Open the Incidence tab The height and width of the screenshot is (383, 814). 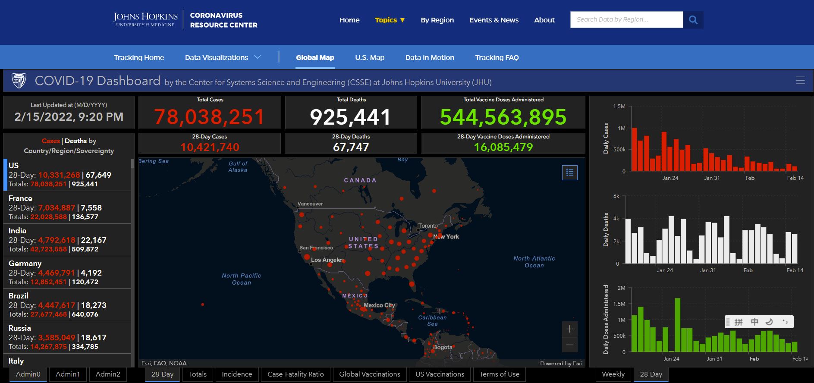tap(237, 374)
